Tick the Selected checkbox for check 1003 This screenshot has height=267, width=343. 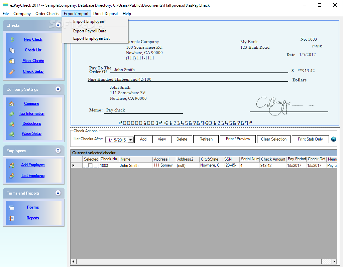90,166
